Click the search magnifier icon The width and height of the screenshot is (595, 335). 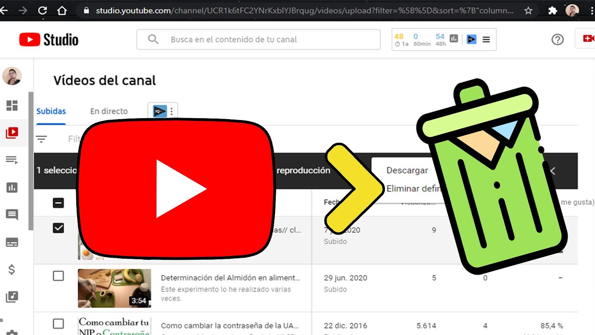[153, 40]
